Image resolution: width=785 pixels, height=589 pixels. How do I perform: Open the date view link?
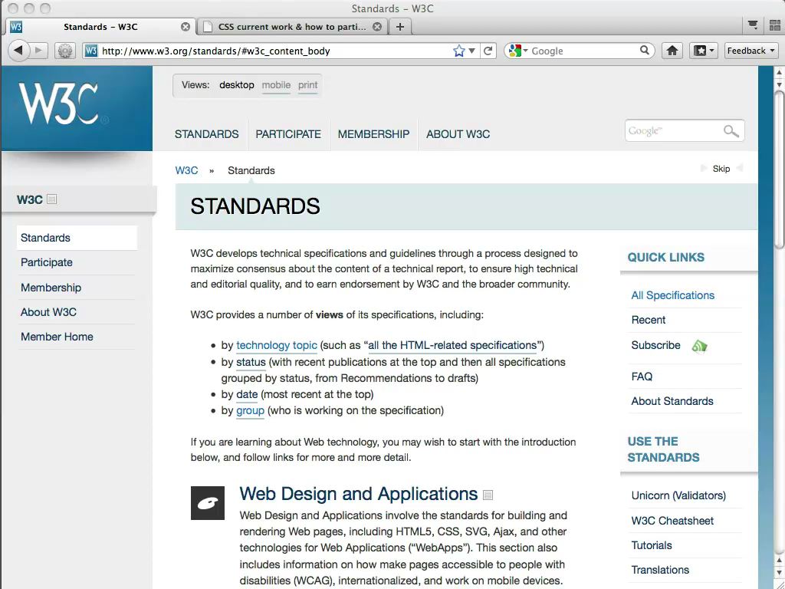point(247,394)
